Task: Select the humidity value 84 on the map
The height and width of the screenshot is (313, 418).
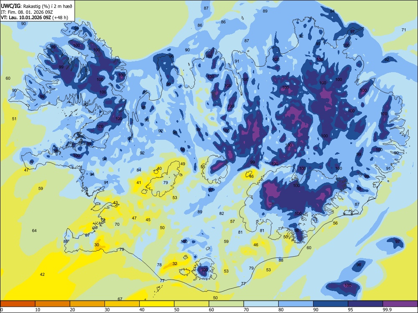Action: [x=139, y=170]
